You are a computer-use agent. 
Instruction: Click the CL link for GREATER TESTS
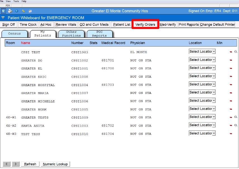click(x=235, y=117)
